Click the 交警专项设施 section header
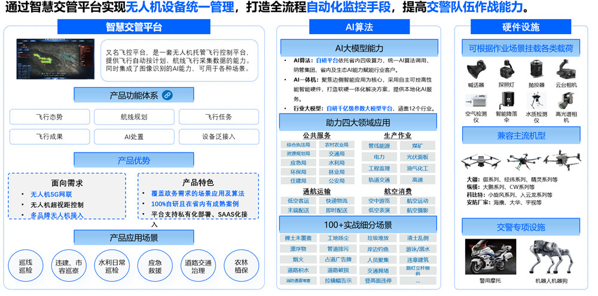 521,227
